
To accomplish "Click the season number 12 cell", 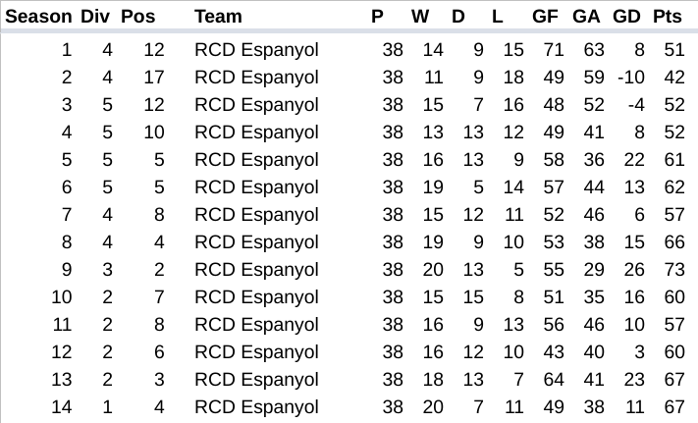I will coord(62,352).
